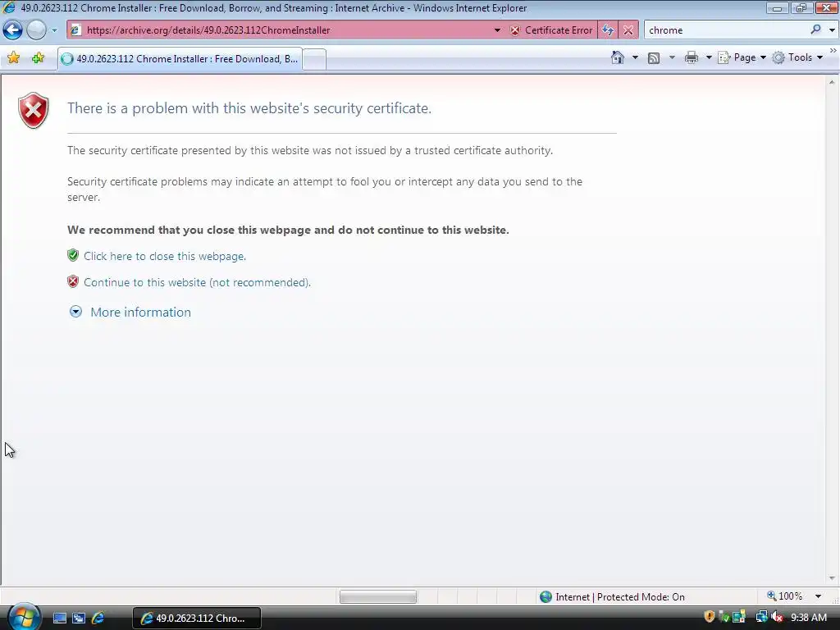Click the network tray icon
This screenshot has height=630, width=840.
pos(761,617)
